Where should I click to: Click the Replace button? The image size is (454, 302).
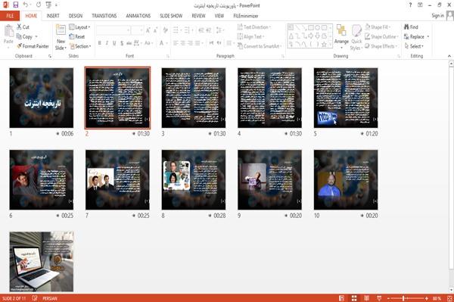[416, 36]
